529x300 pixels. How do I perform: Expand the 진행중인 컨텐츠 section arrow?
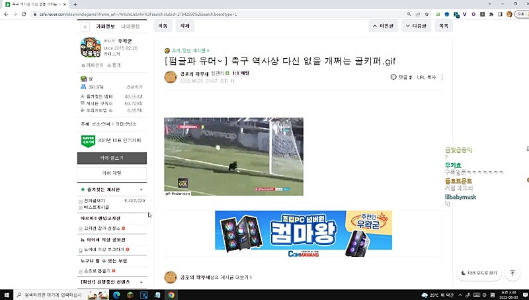coord(142,282)
